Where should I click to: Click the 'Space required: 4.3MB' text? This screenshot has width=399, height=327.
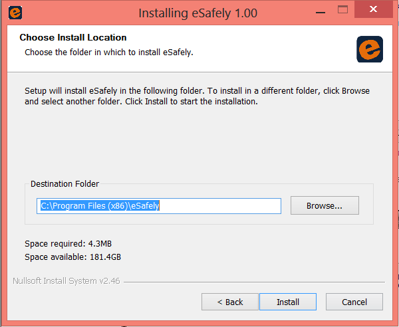tap(68, 244)
